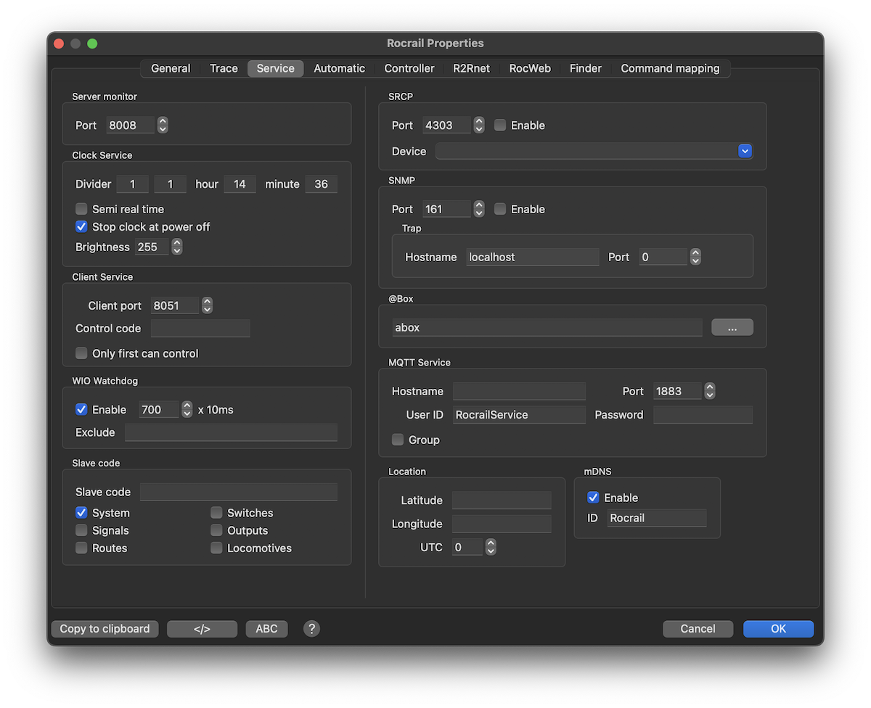This screenshot has width=871, height=708.
Task: Click the </> XML view button
Action: pyautogui.click(x=202, y=629)
